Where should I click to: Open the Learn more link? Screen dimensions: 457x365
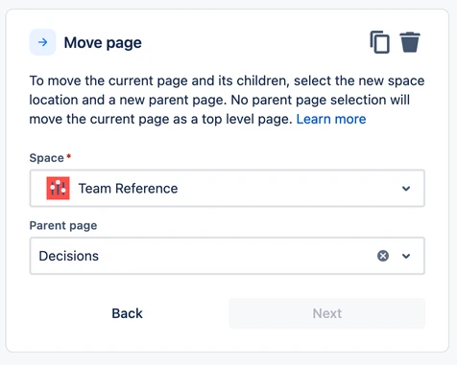point(331,119)
